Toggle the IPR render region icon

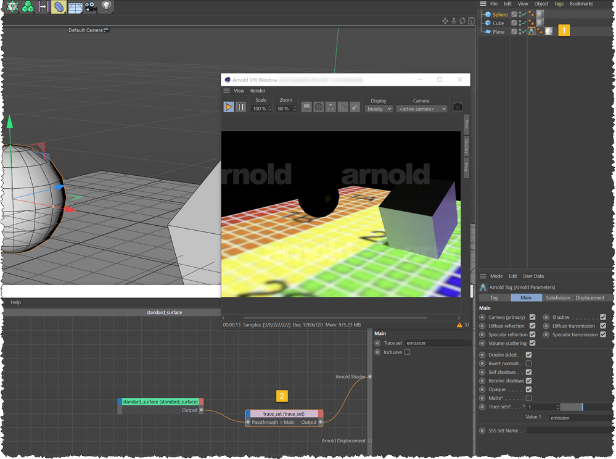[x=343, y=107]
